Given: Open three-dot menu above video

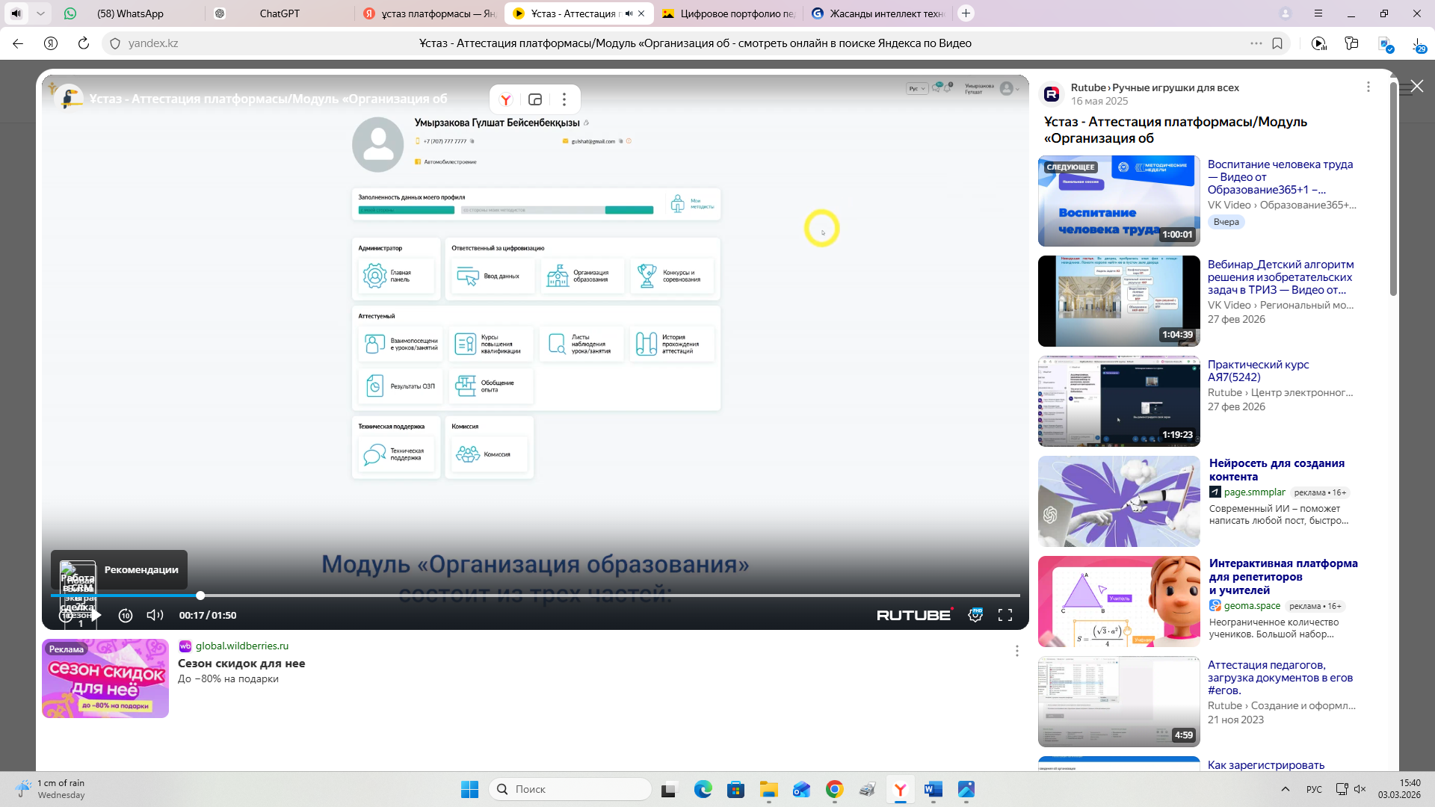Looking at the screenshot, I should pos(564,99).
